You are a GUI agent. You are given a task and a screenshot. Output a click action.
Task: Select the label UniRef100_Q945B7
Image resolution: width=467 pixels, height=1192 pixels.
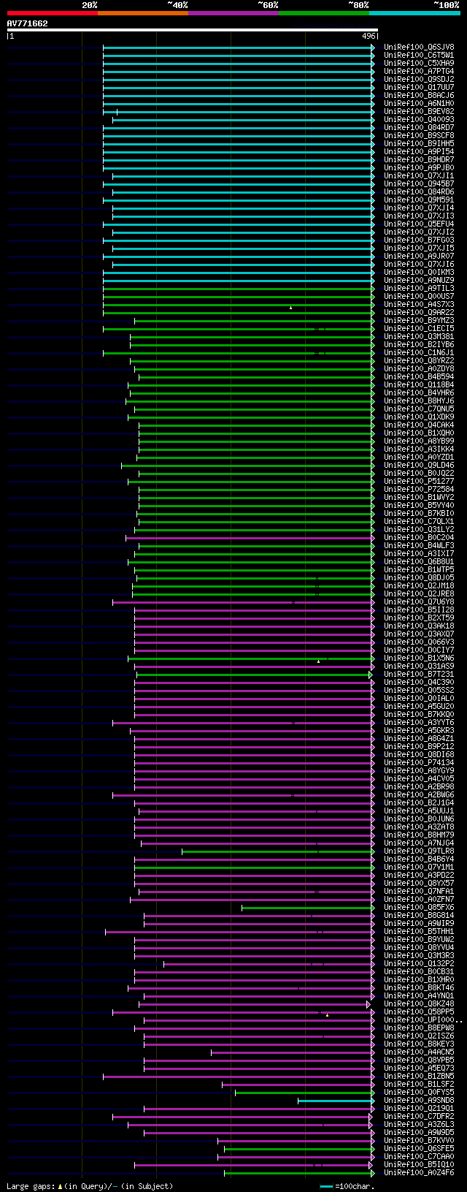click(419, 183)
